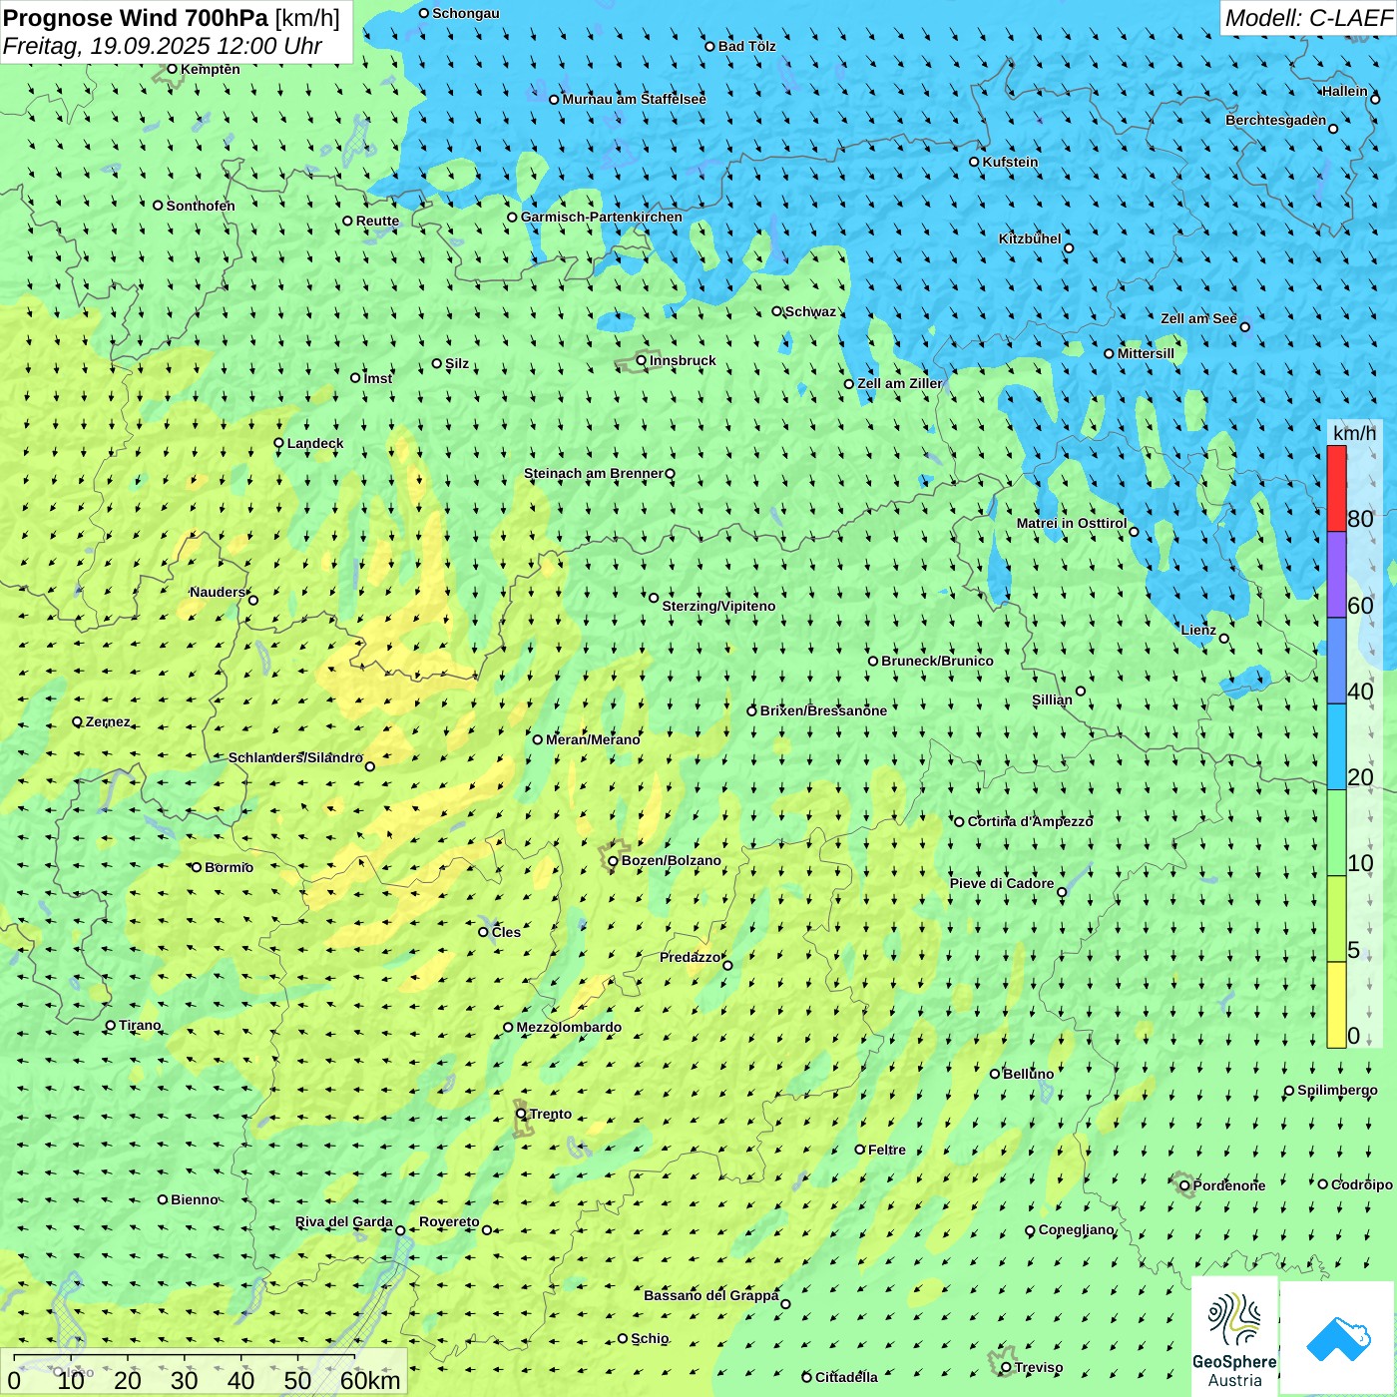
Task: Click the blue cloud logo icon
Action: [1337, 1337]
